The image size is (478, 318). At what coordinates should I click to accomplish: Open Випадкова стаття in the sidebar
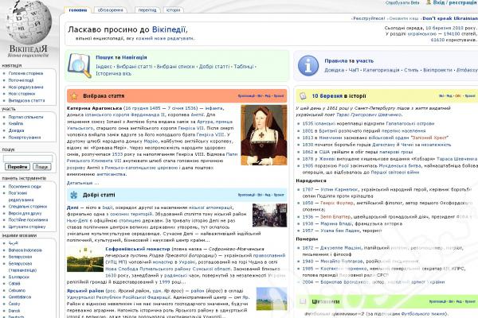click(26, 100)
